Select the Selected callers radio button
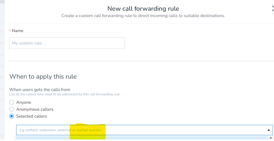The image size is (274, 141). coord(12,116)
